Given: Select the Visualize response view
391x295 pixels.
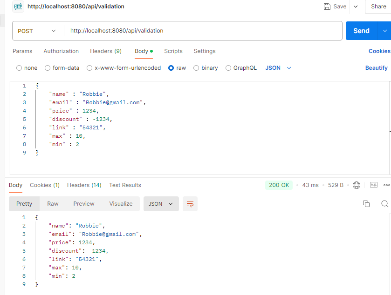Looking at the screenshot, I should point(121,204).
